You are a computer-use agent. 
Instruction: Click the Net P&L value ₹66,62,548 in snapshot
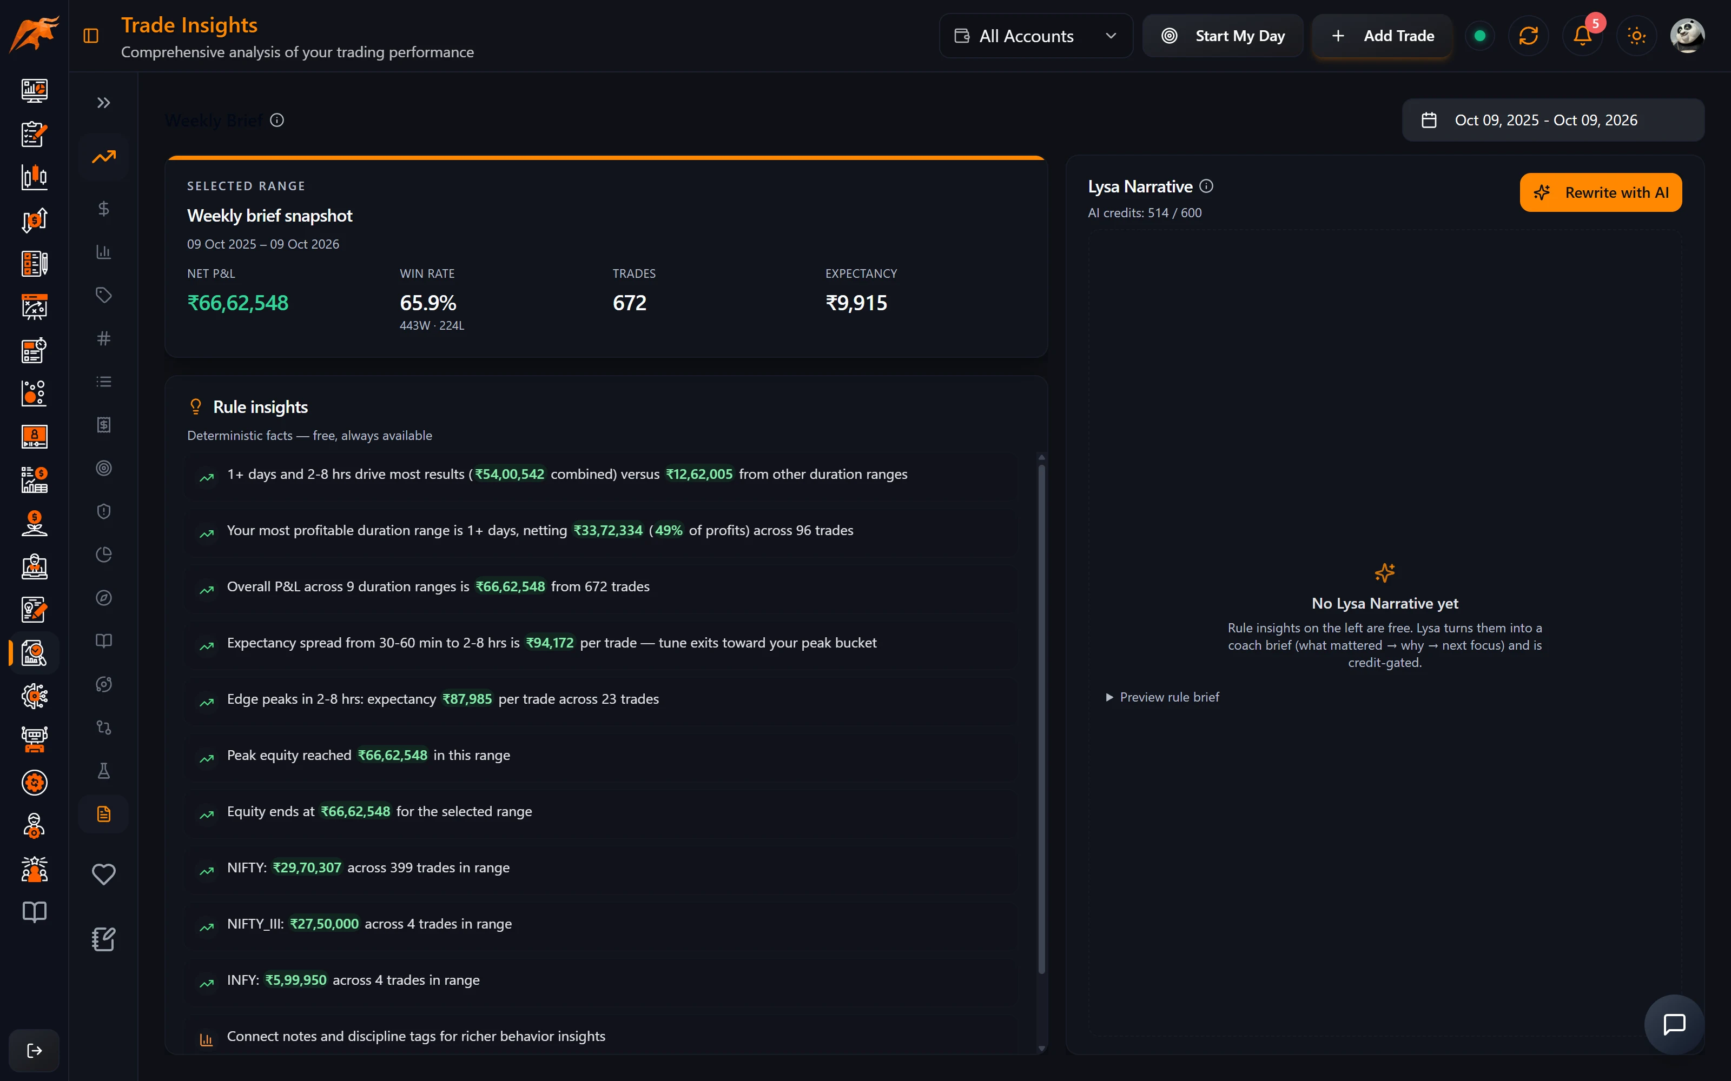(x=237, y=303)
